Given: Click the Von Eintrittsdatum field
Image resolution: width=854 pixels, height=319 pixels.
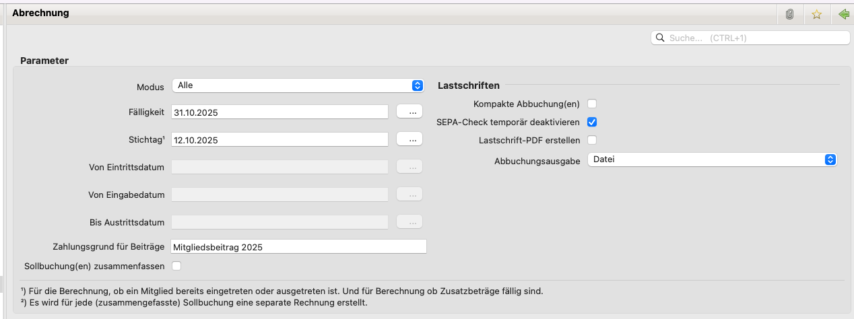Looking at the screenshot, I should [x=280, y=167].
